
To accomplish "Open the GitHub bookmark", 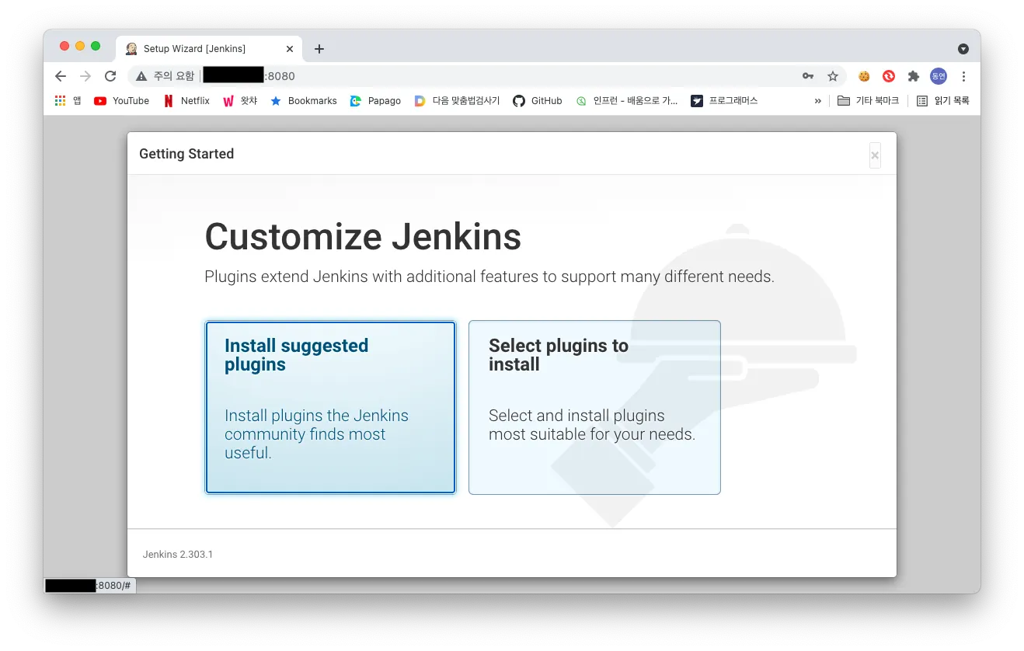I will [538, 101].
